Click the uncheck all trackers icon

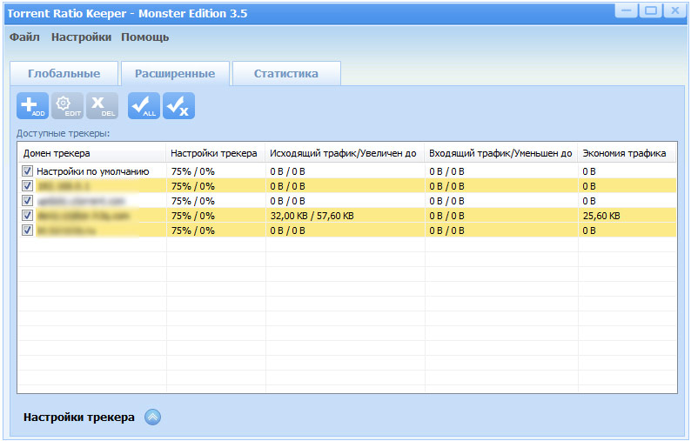[178, 105]
